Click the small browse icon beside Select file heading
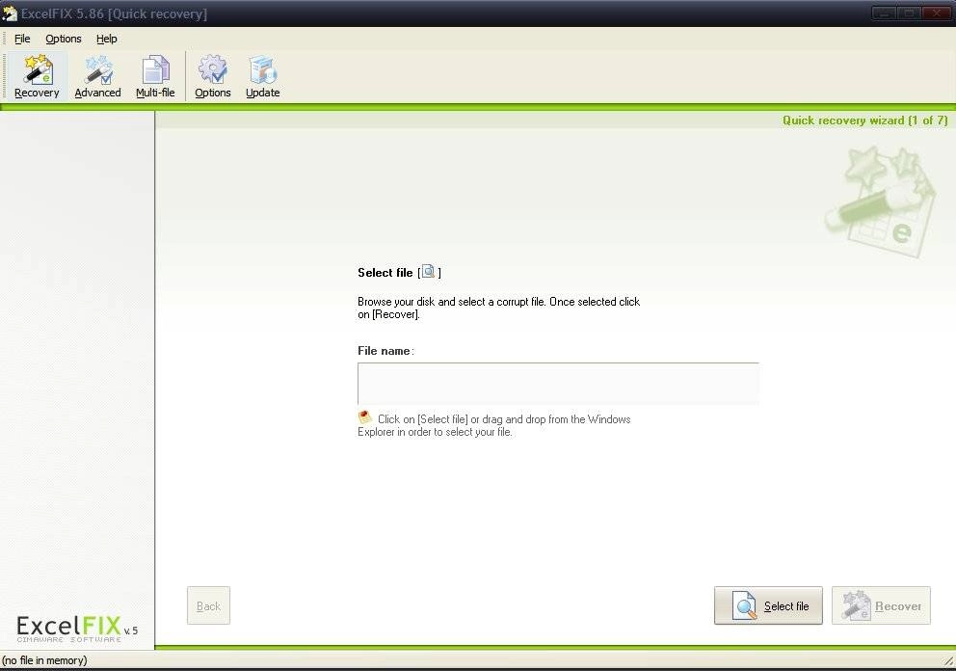Image resolution: width=956 pixels, height=671 pixels. (429, 272)
